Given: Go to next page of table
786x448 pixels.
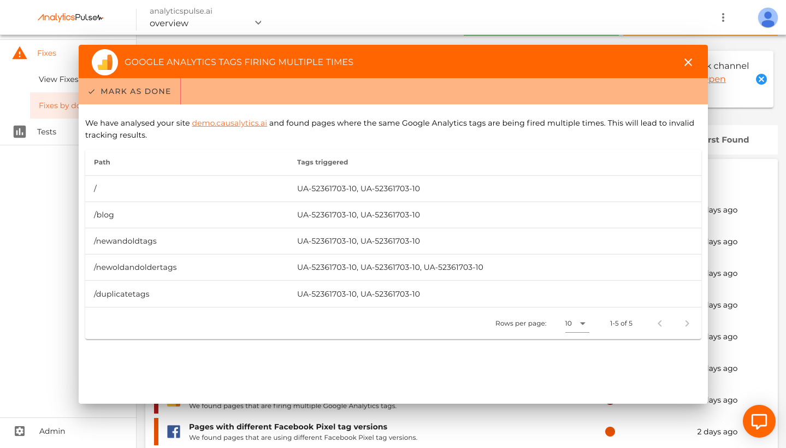Looking at the screenshot, I should point(687,323).
